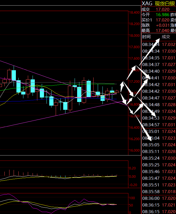Select the 08:34:49 tick row
Screen dimensions: 176x214
(159, 111)
